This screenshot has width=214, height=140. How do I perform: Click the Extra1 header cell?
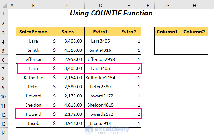[100, 32]
